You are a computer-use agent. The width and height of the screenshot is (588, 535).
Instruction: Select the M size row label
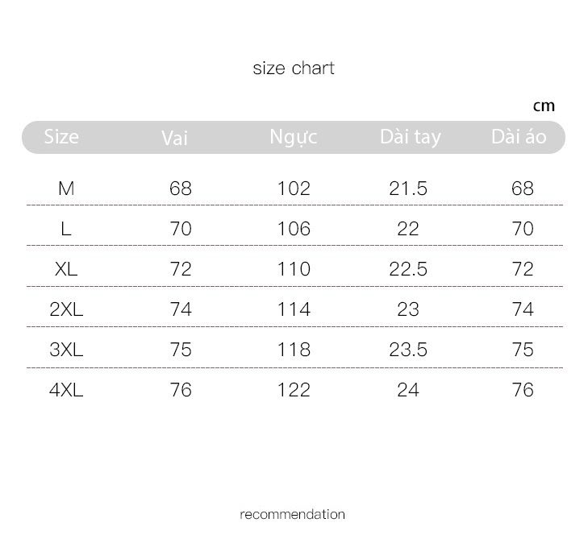tap(66, 188)
